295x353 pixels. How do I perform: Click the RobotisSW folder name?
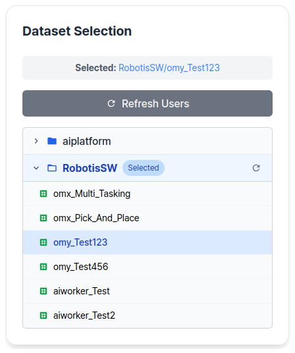click(x=90, y=168)
